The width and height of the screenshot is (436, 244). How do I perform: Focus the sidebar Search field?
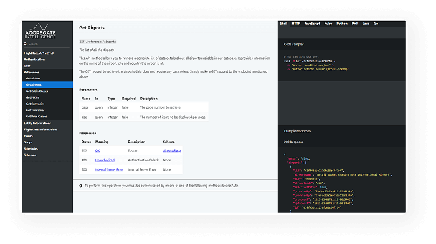[49, 44]
